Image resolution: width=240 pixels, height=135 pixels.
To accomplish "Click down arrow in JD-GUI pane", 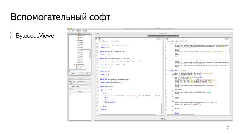I will pos(99,39).
